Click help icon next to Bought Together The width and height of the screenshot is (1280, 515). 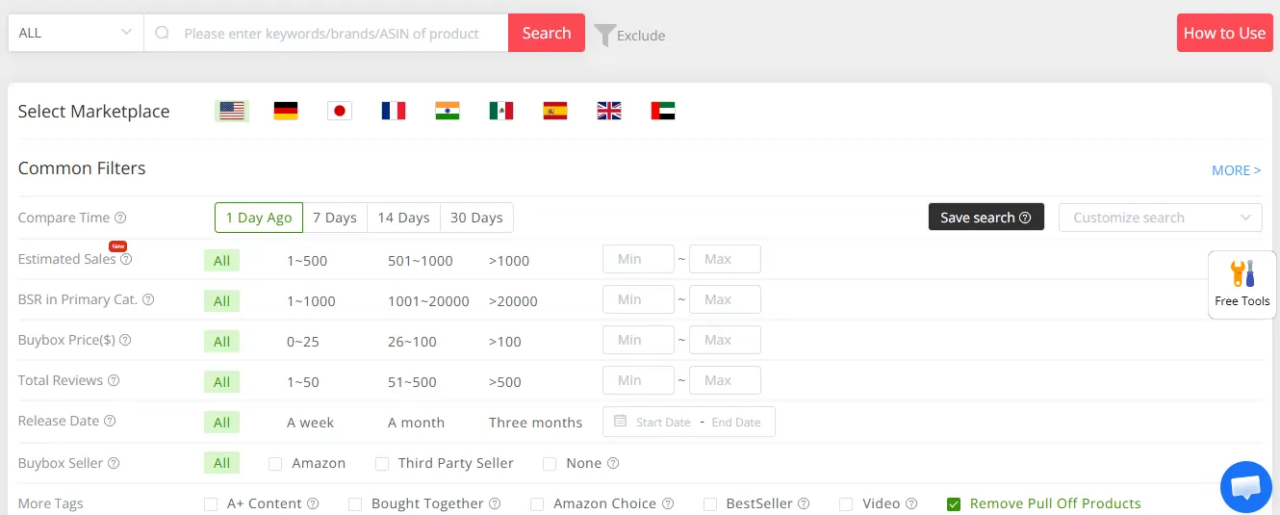tap(495, 503)
